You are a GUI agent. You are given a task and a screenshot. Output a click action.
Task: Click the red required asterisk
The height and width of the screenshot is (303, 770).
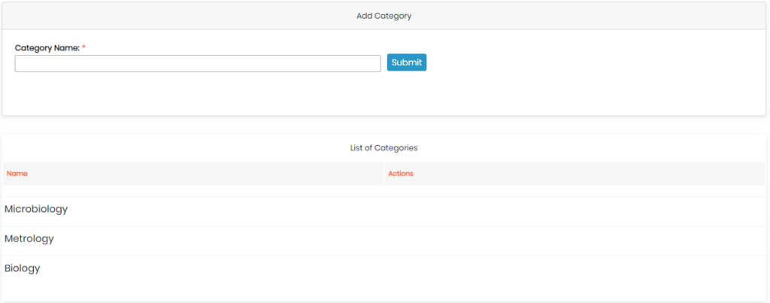pyautogui.click(x=83, y=47)
